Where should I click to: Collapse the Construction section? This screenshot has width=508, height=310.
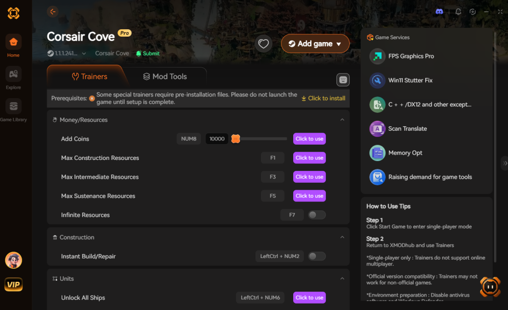pos(342,237)
